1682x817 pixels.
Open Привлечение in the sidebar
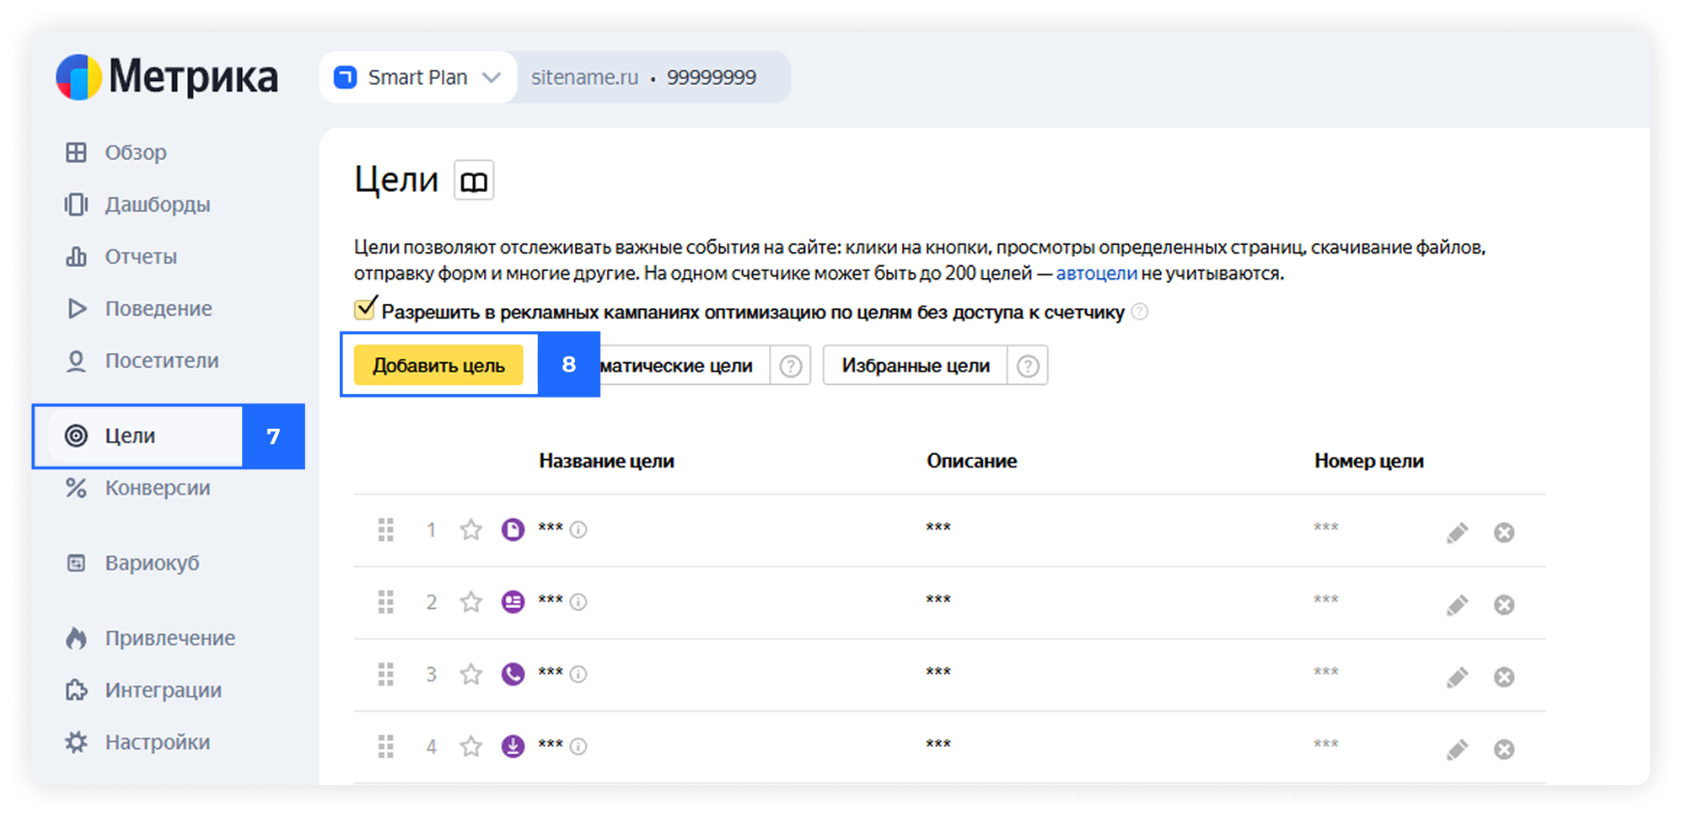click(x=150, y=638)
